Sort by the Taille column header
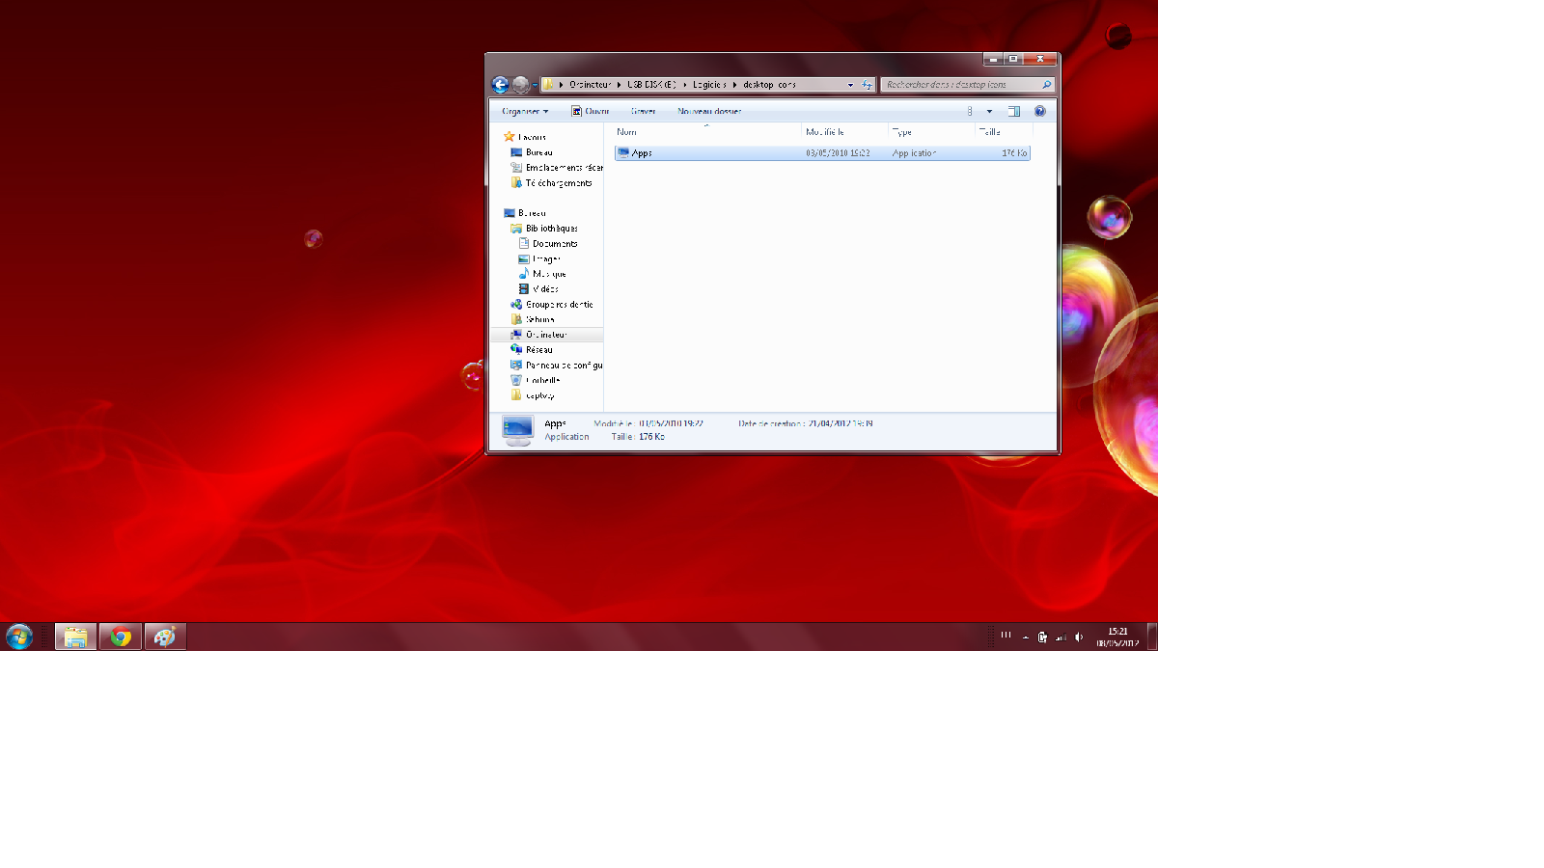 (x=1004, y=132)
